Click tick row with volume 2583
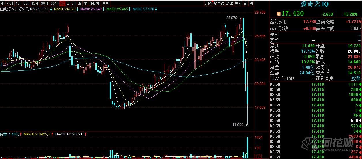The image size is (362, 159). 316,136
